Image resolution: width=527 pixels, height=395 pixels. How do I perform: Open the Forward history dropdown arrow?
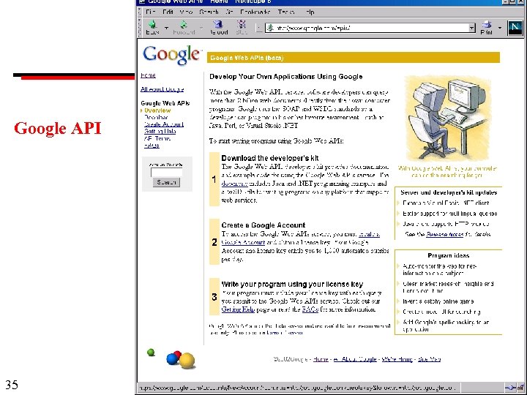point(201,28)
